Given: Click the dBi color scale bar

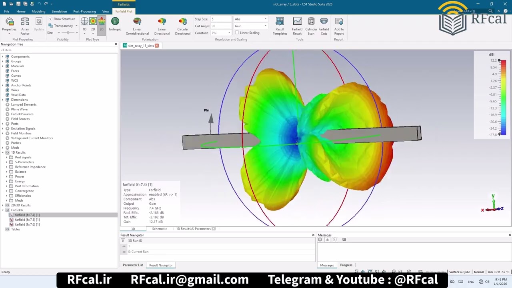Looking at the screenshot, I should coord(503,97).
